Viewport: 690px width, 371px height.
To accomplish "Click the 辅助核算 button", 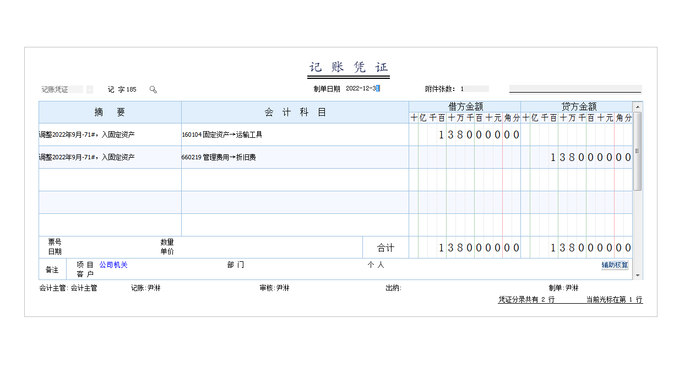I will [615, 265].
